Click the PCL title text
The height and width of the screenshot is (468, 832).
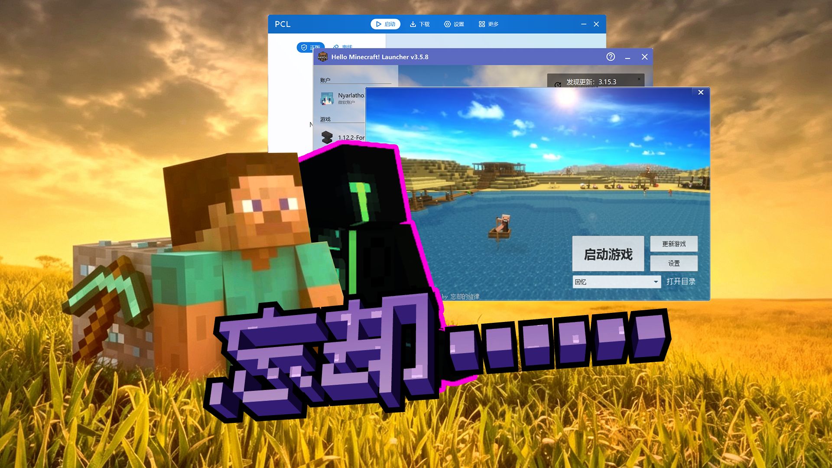(x=283, y=24)
